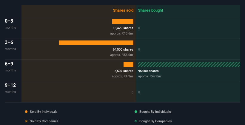
Task: Click the orange Sold By Individuals legend dot
Action: coord(26,112)
